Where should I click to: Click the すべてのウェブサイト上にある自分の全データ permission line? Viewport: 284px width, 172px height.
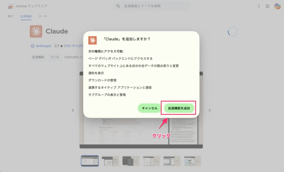pyautogui.click(x=133, y=66)
